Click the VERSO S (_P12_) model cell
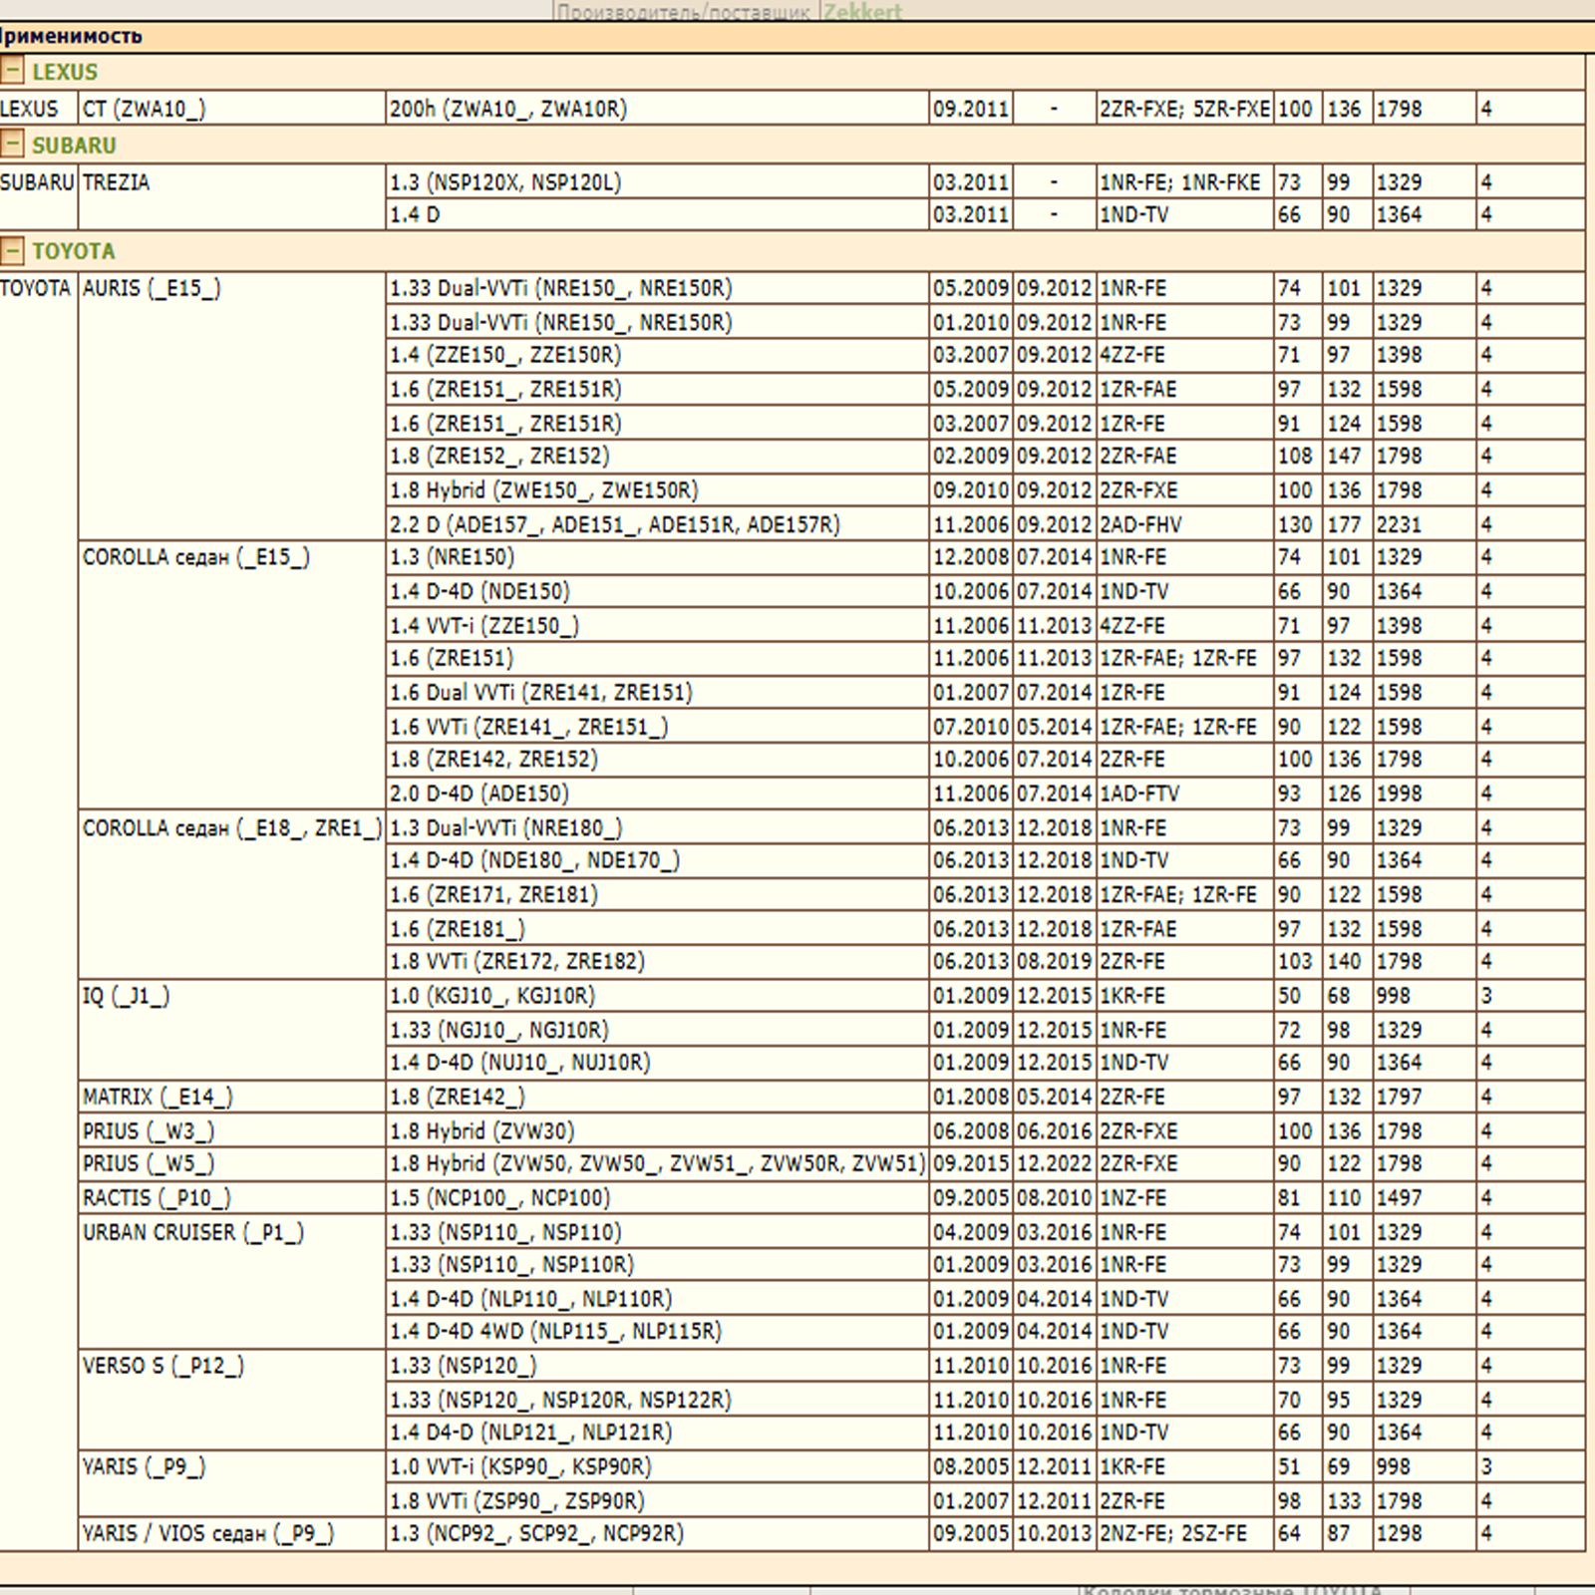Viewport: 1595px width, 1595px height. pyautogui.click(x=162, y=1366)
